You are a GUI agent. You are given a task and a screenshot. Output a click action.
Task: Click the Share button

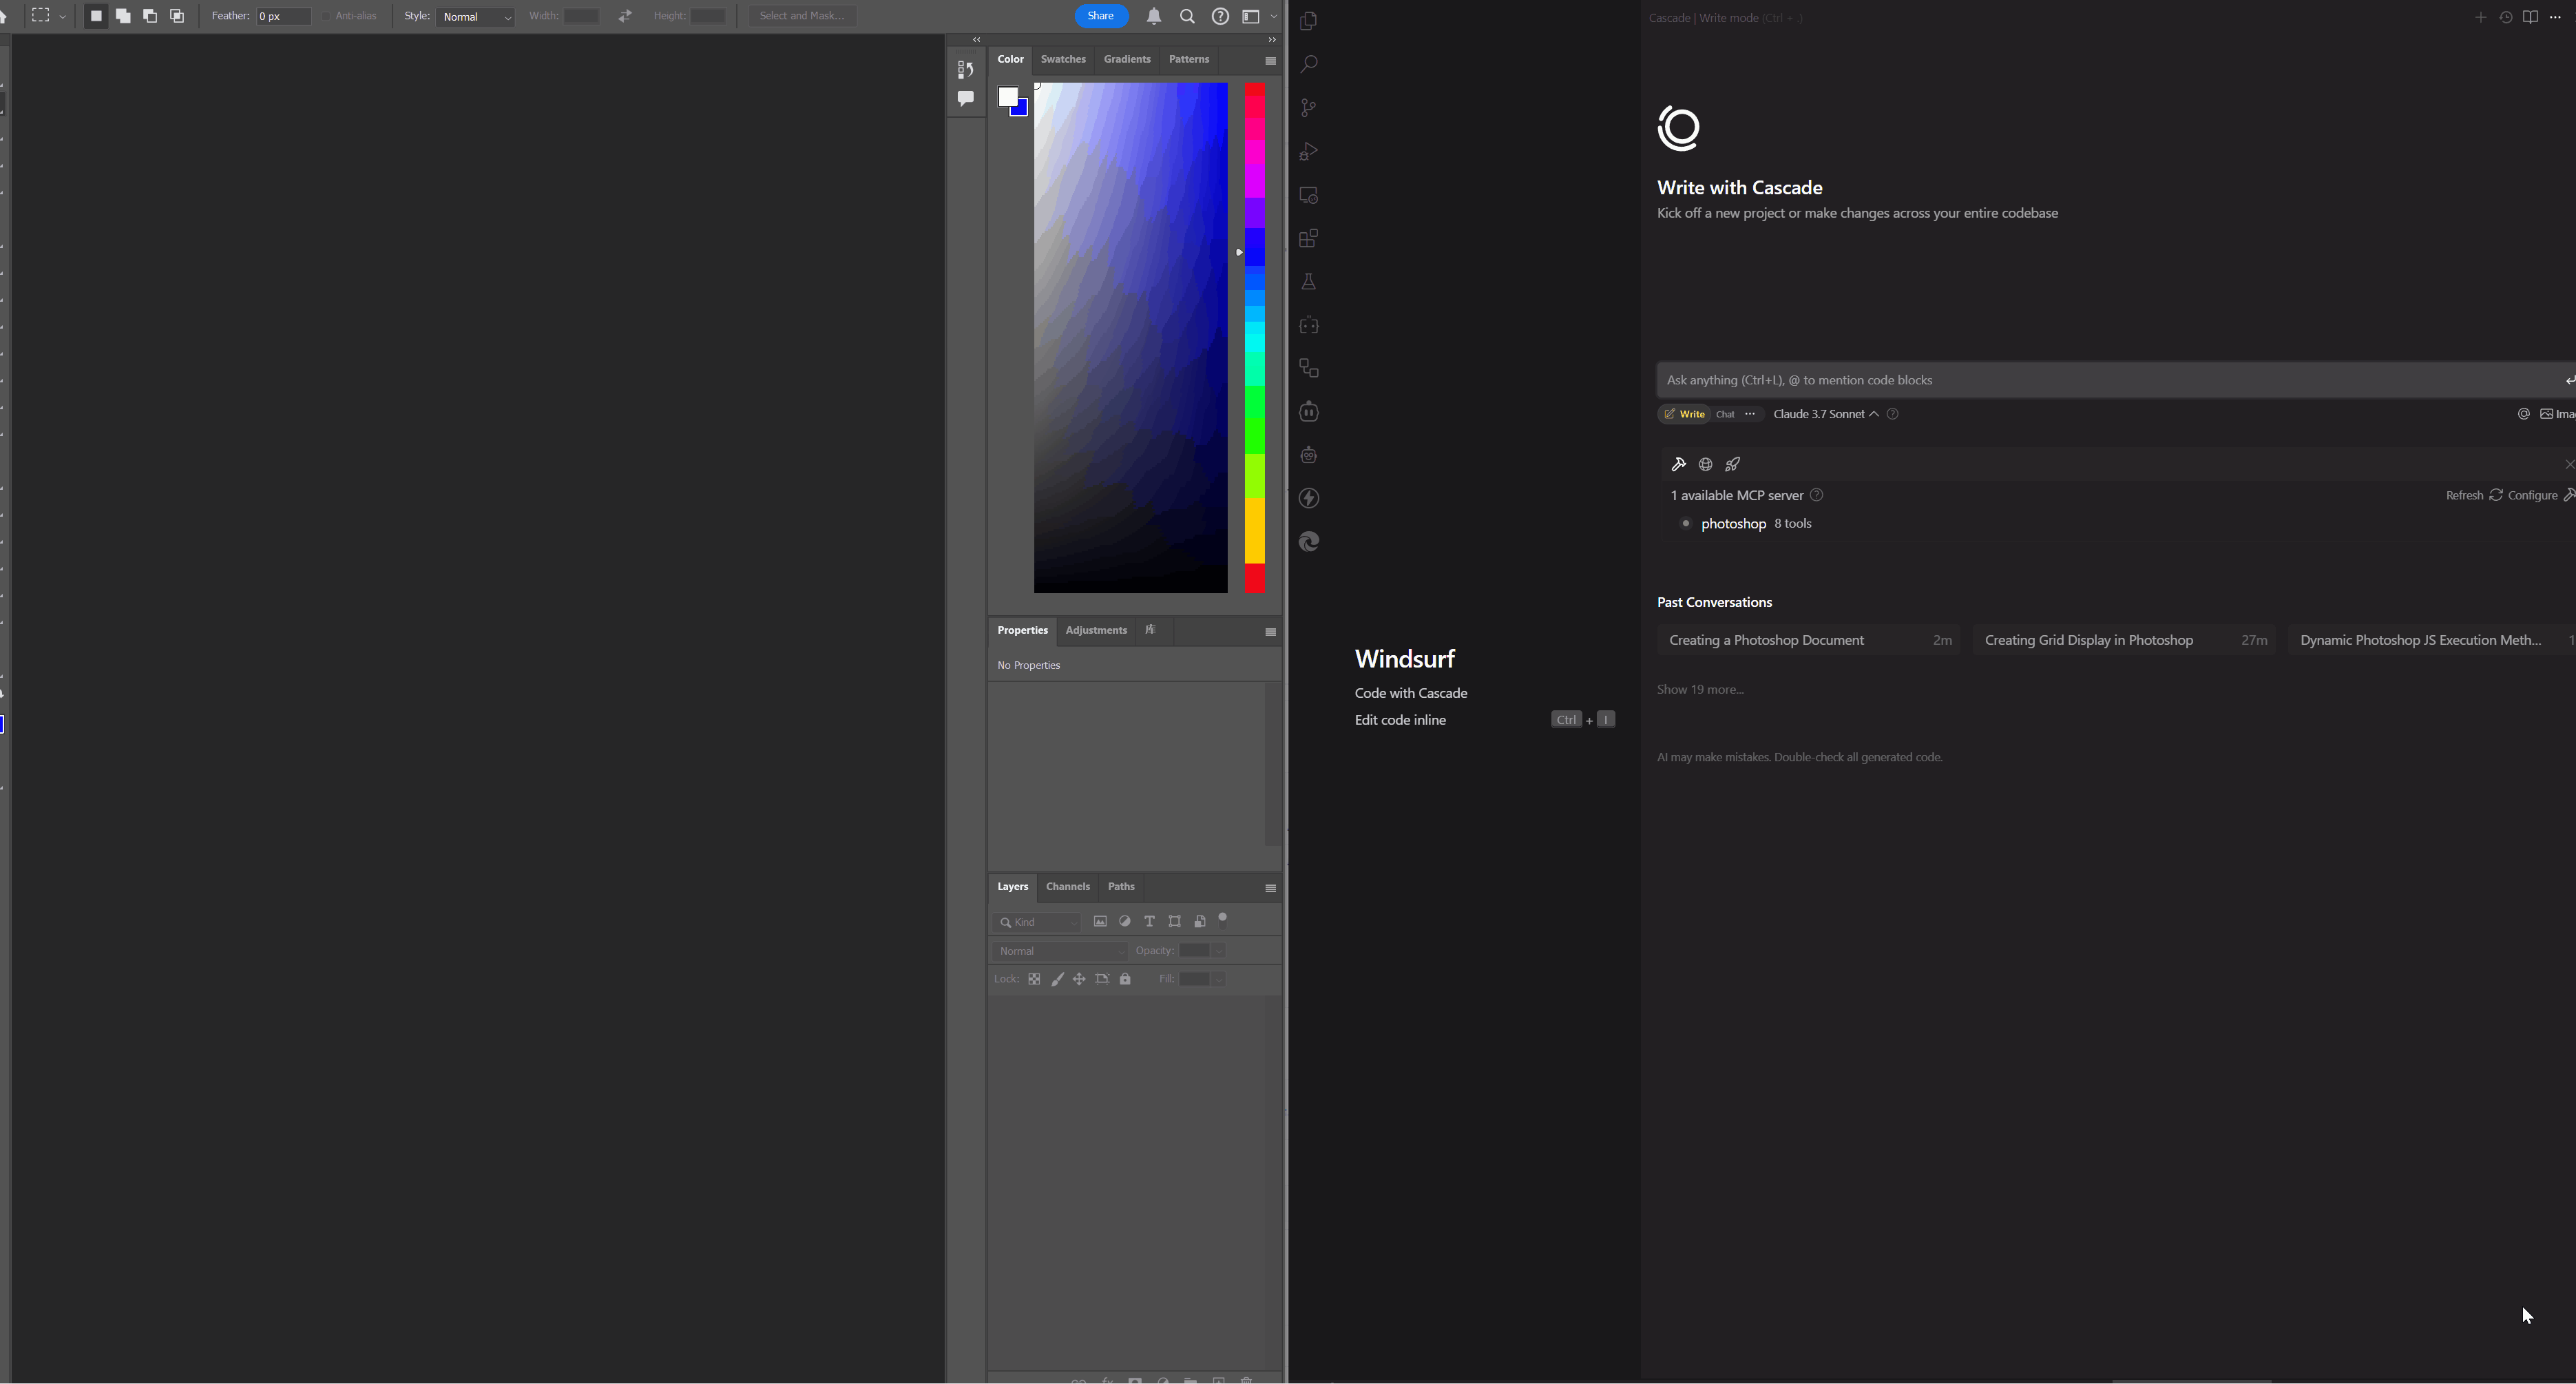tap(1101, 15)
